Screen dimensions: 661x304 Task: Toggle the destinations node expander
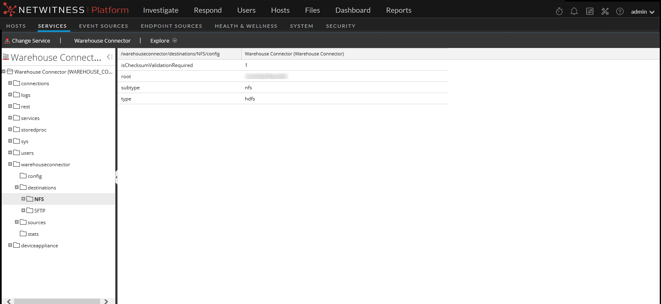[17, 187]
